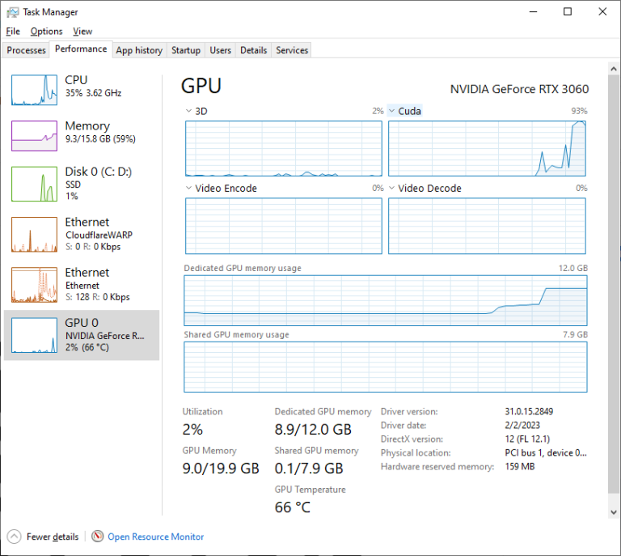Open the Video Decode engine dropdown
The height and width of the screenshot is (556, 621).
392,189
